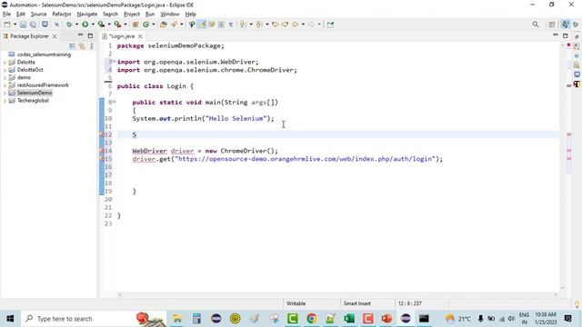Select the Java perspective icon
The image size is (582, 327).
pos(565,25)
